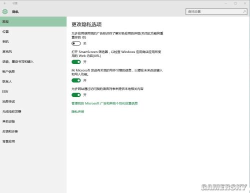Go to the 麦克风 settings page
Image resolution: width=250 pixels, height=193 pixels.
pos(33,51)
